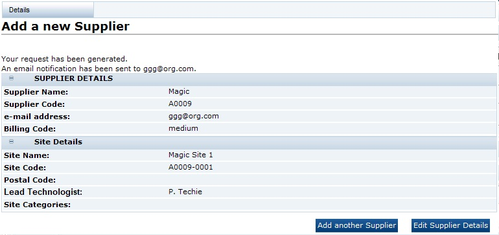
Task: Click the site code value A0009-0001
Action: pos(191,167)
